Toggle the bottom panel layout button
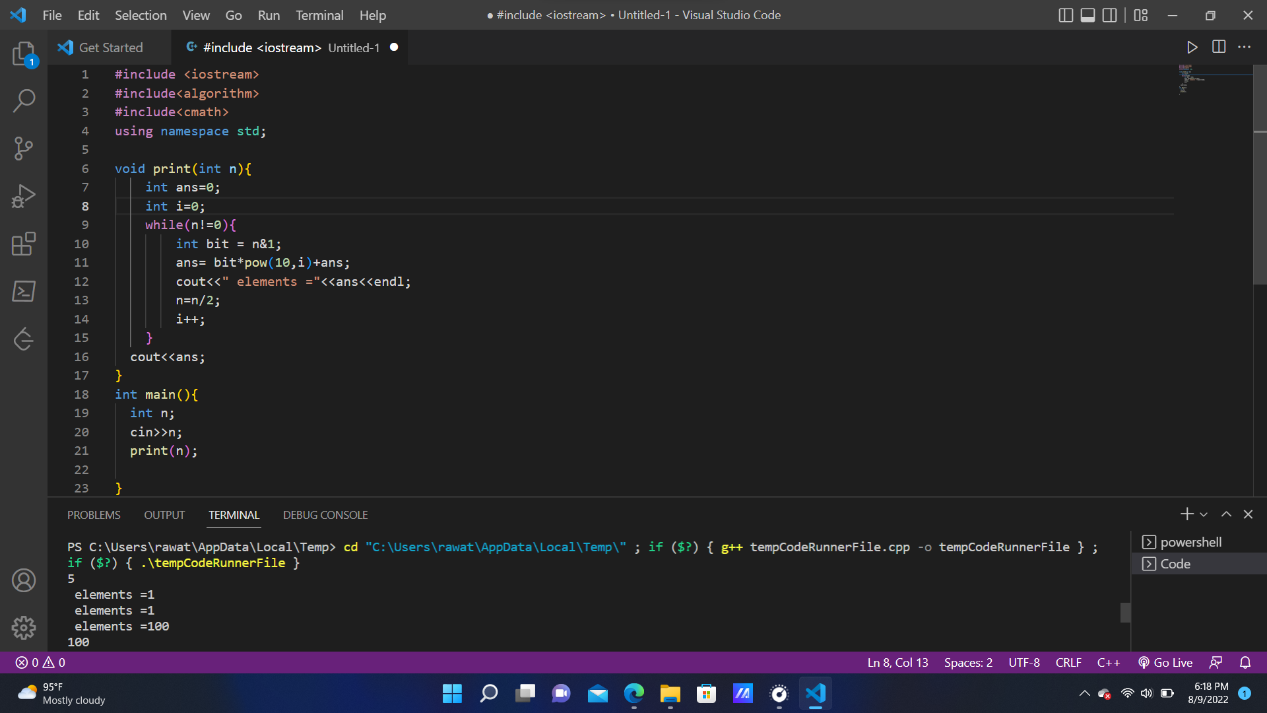Screen dimensions: 1267x713 [x=1088, y=15]
